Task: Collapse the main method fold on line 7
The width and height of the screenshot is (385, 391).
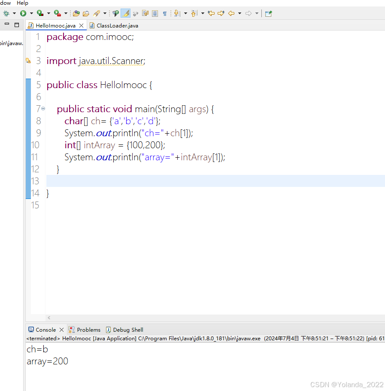Action: [43, 108]
